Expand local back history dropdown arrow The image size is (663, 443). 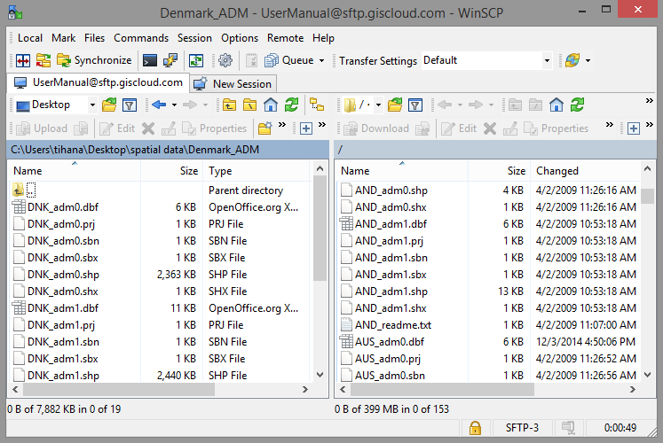pos(174,105)
